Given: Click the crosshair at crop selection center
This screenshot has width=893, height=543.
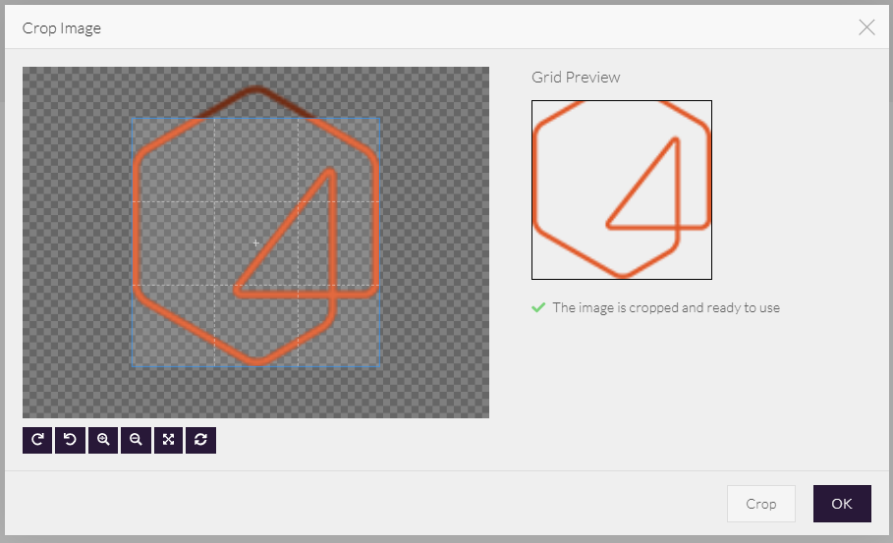Looking at the screenshot, I should (x=256, y=243).
